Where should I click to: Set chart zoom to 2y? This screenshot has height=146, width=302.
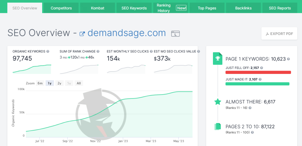coord(59,83)
